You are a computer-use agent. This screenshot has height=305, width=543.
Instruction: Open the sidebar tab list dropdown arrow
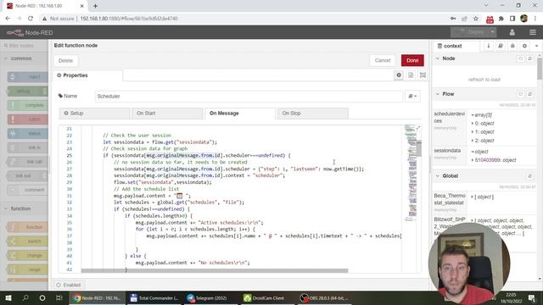pyautogui.click(x=536, y=46)
